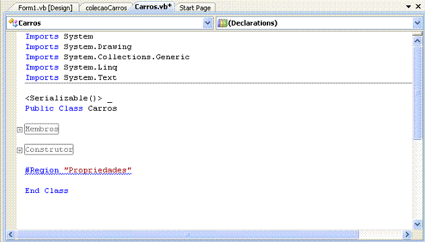Click the horizontal scrollbar left arrow
Viewport: 425px width, 242px height.
pyautogui.click(x=11, y=235)
